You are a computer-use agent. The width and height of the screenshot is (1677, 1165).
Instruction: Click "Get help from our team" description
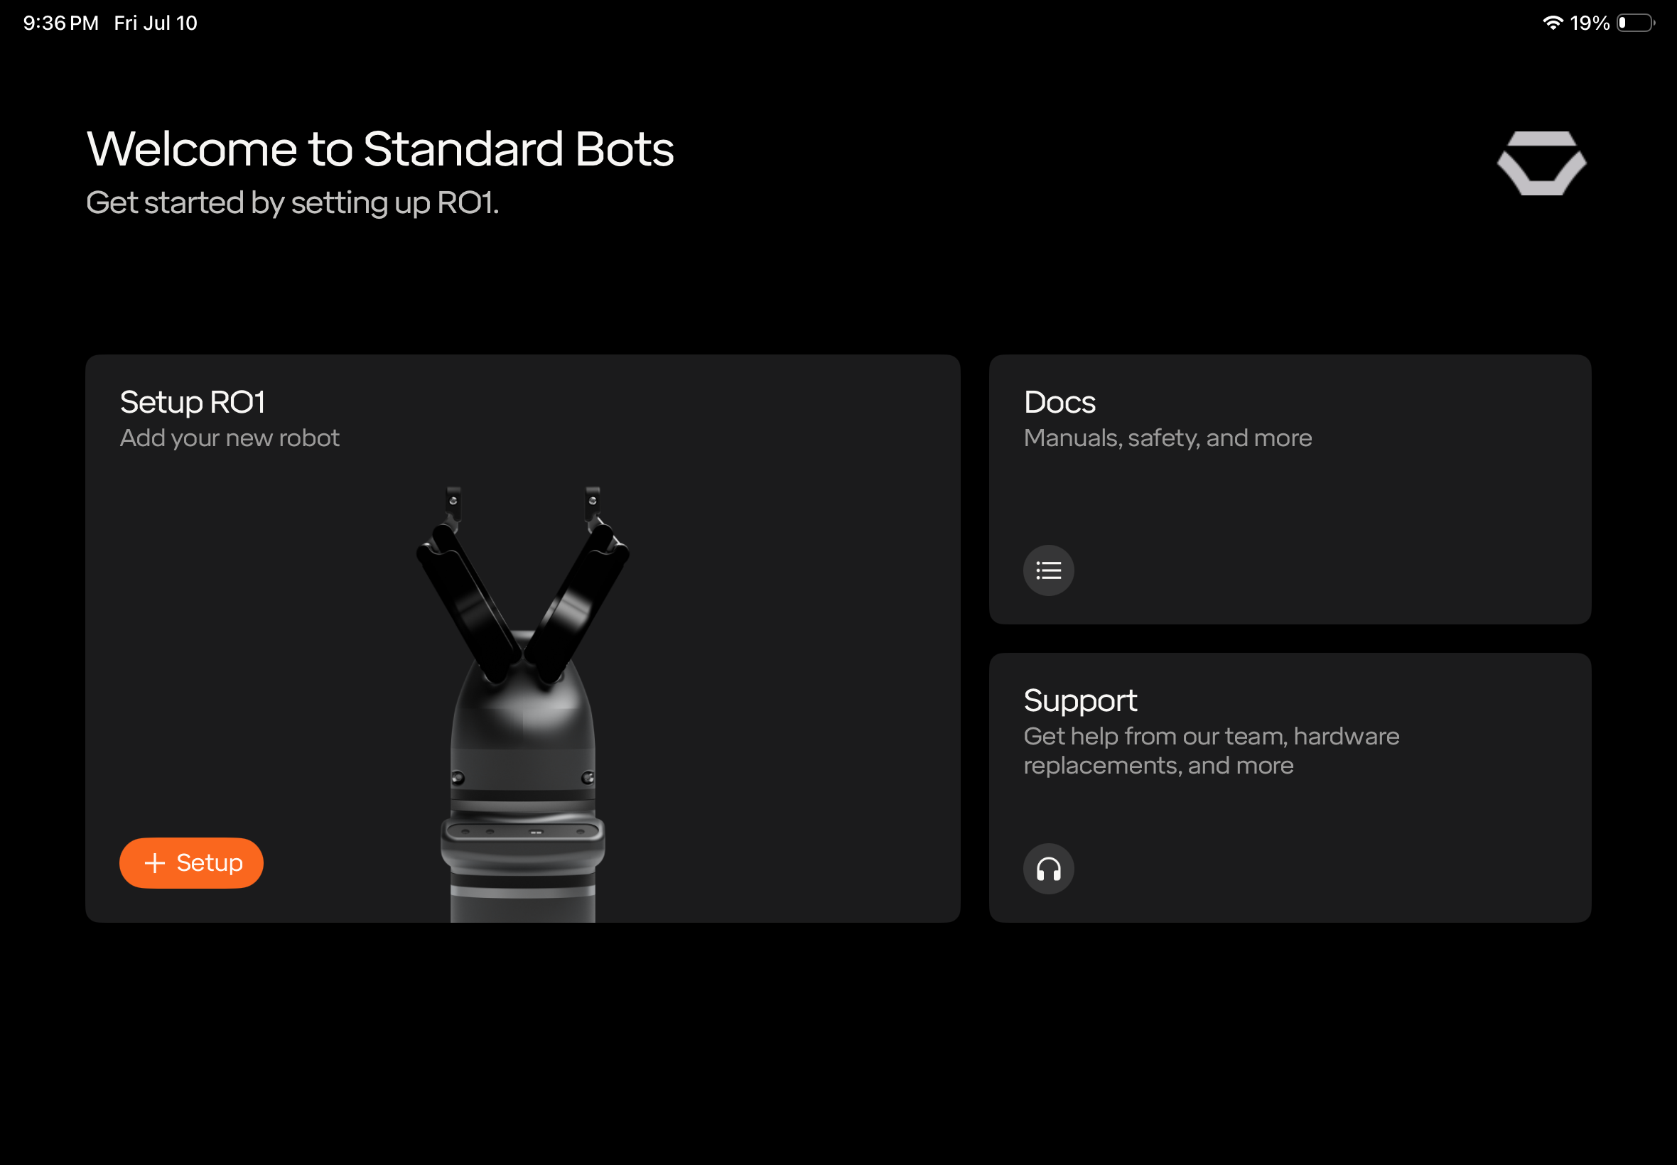click(1212, 750)
